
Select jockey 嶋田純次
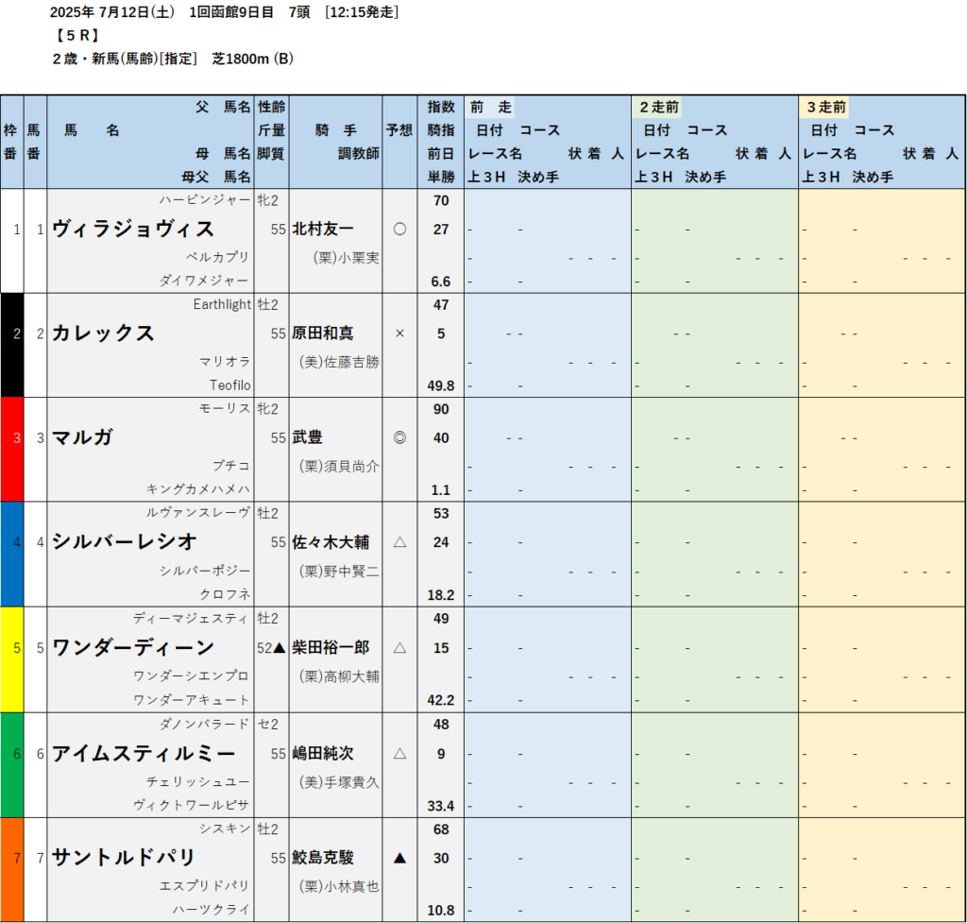coord(323,753)
